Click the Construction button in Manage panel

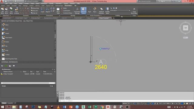click(x=66, y=11)
